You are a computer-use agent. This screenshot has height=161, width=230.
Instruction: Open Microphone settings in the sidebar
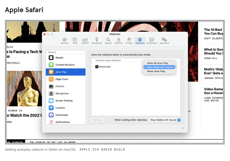62,93
